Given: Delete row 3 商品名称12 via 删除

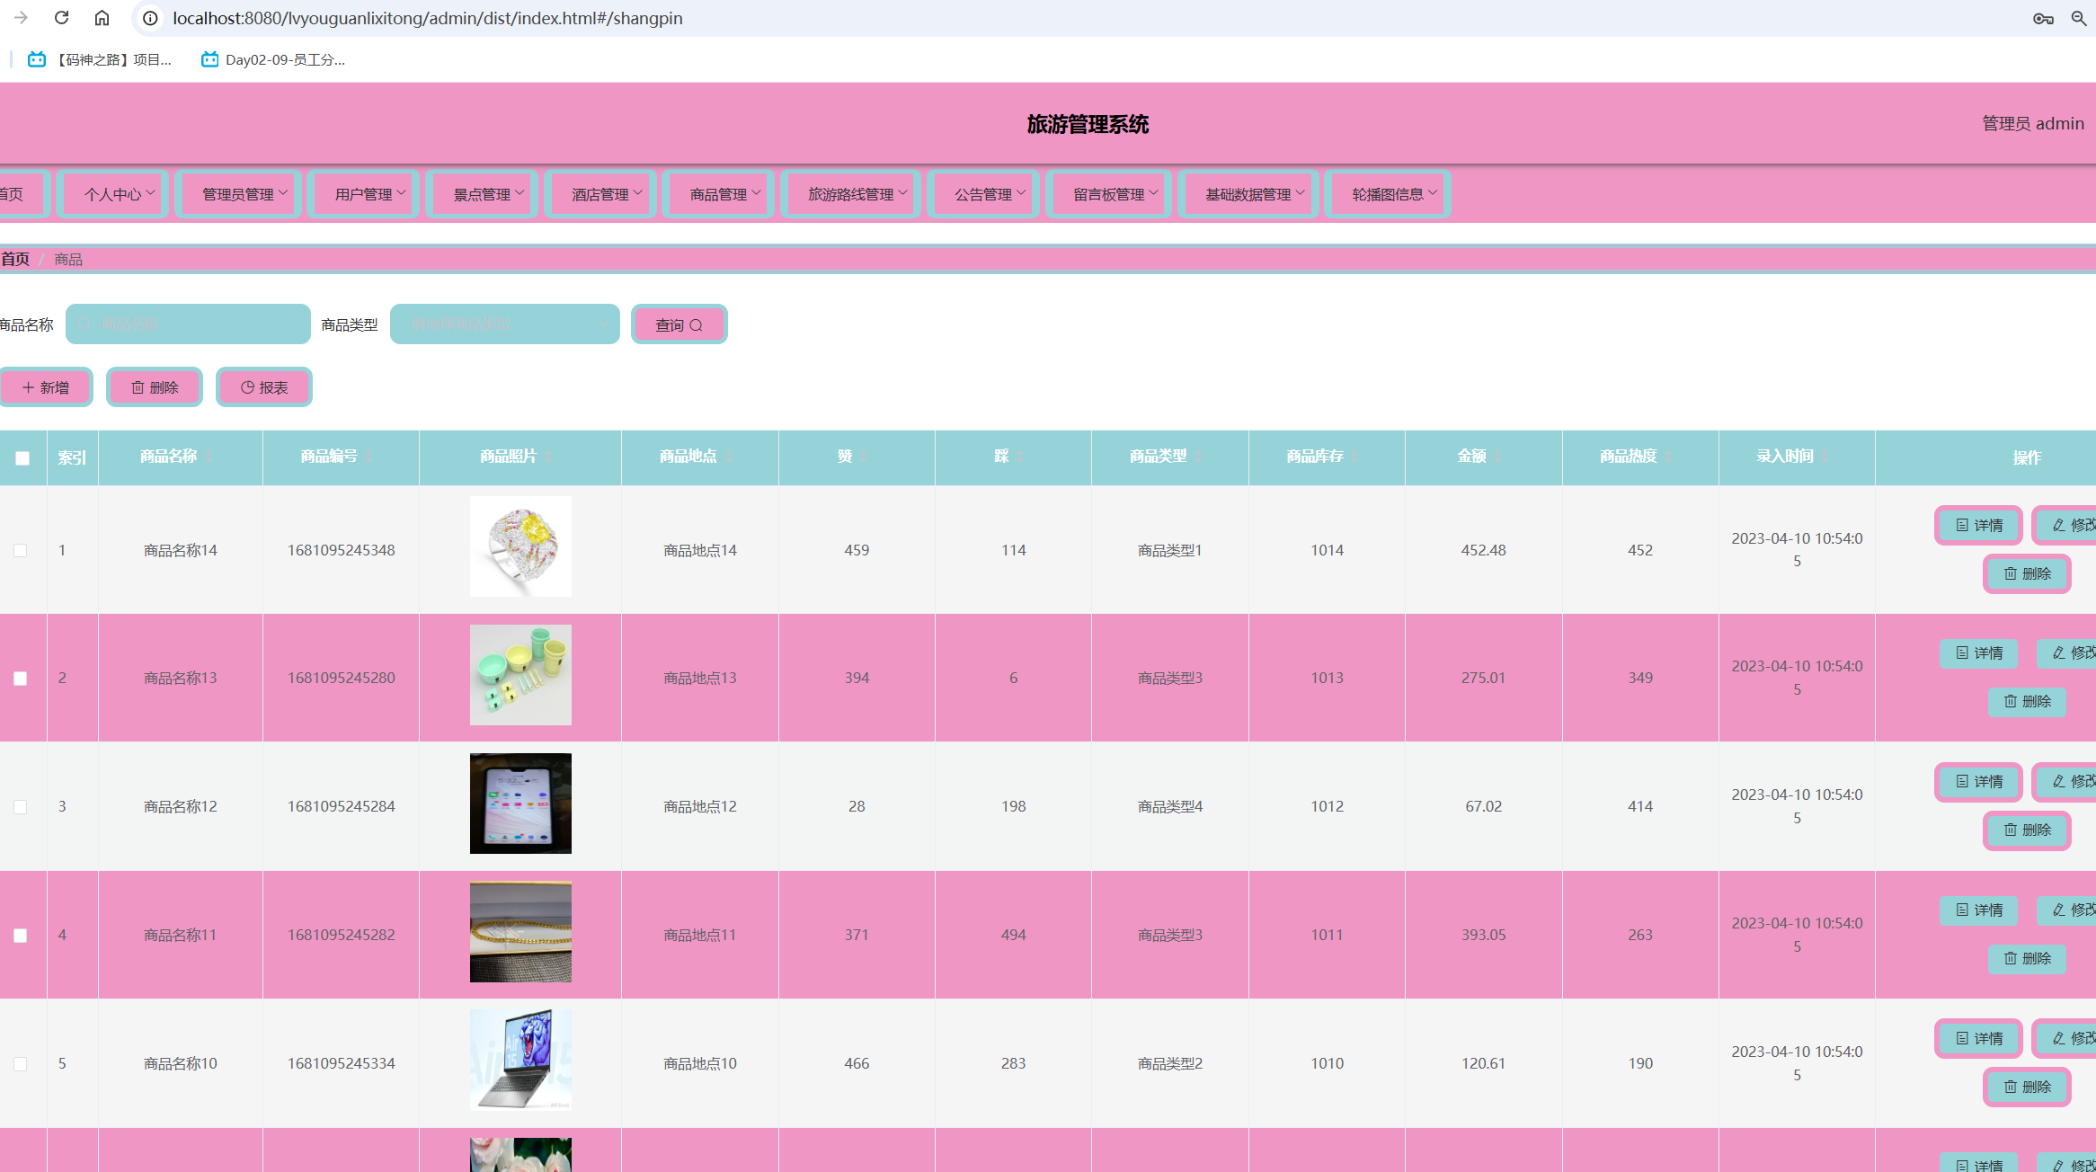Looking at the screenshot, I should [2027, 830].
